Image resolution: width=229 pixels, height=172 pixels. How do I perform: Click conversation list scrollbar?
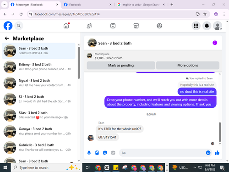(x=79, y=63)
